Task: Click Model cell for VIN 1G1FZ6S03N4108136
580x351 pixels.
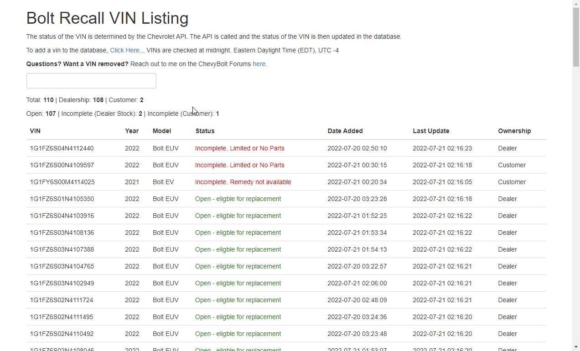Action: pos(166,232)
